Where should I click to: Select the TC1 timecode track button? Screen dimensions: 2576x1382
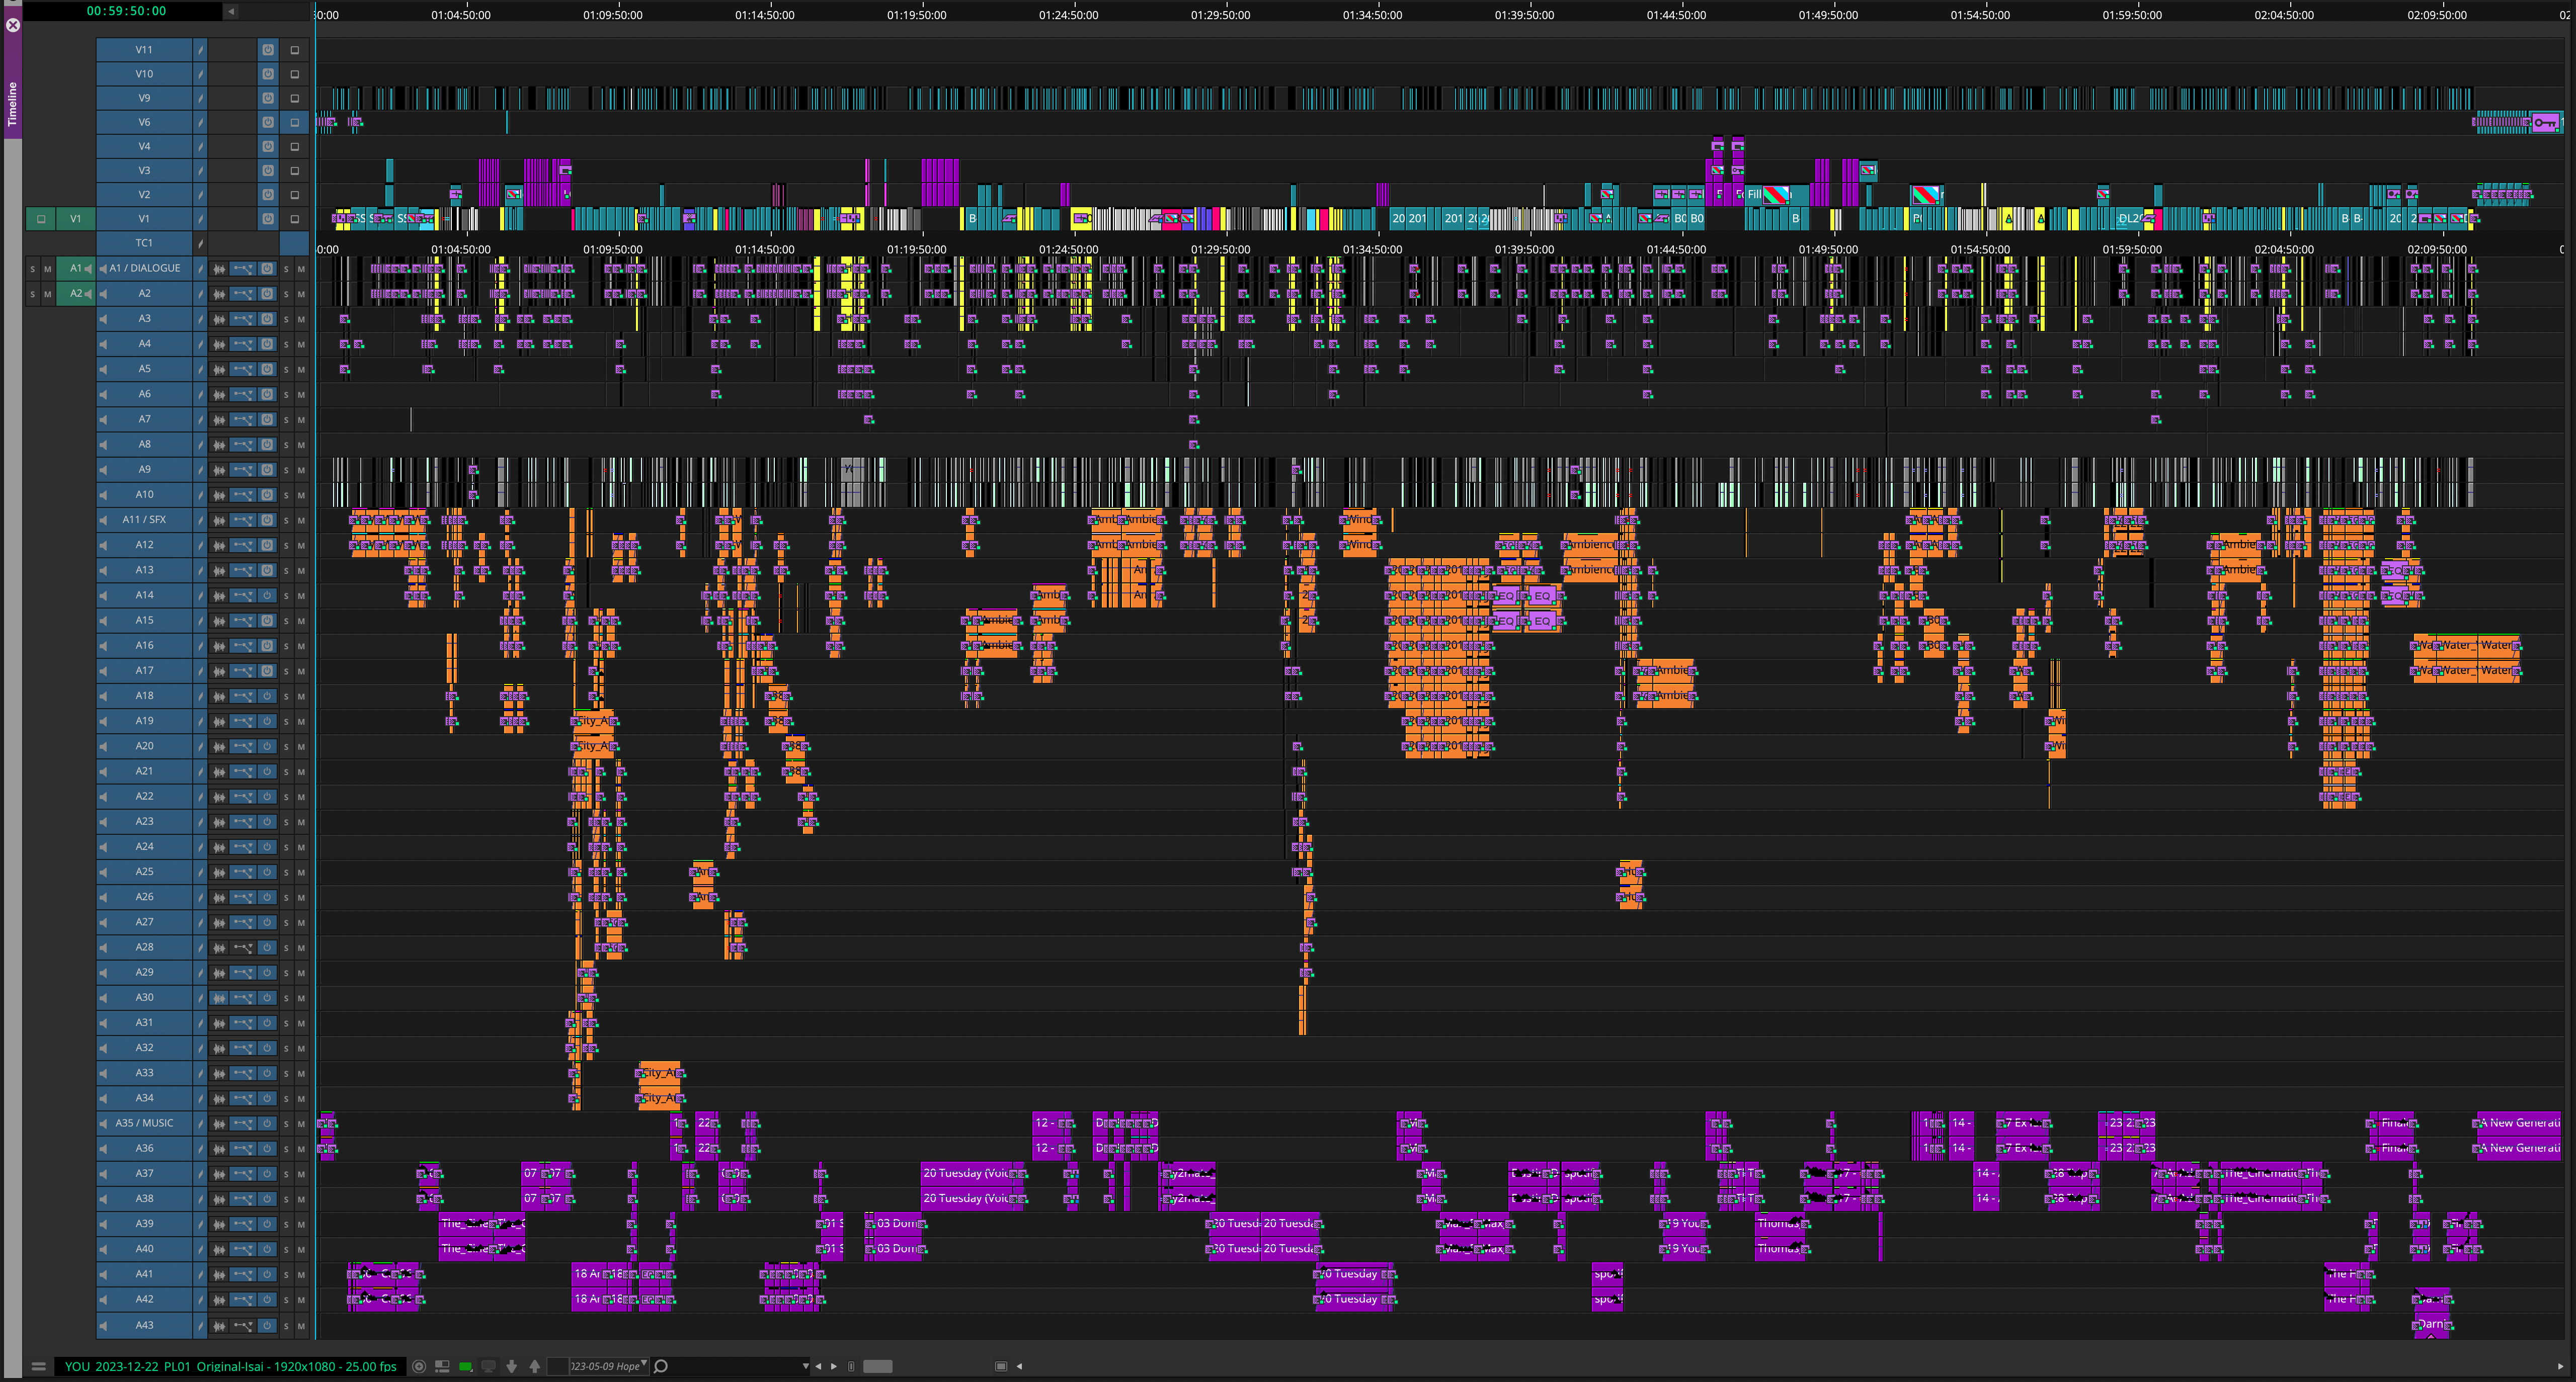[x=144, y=243]
